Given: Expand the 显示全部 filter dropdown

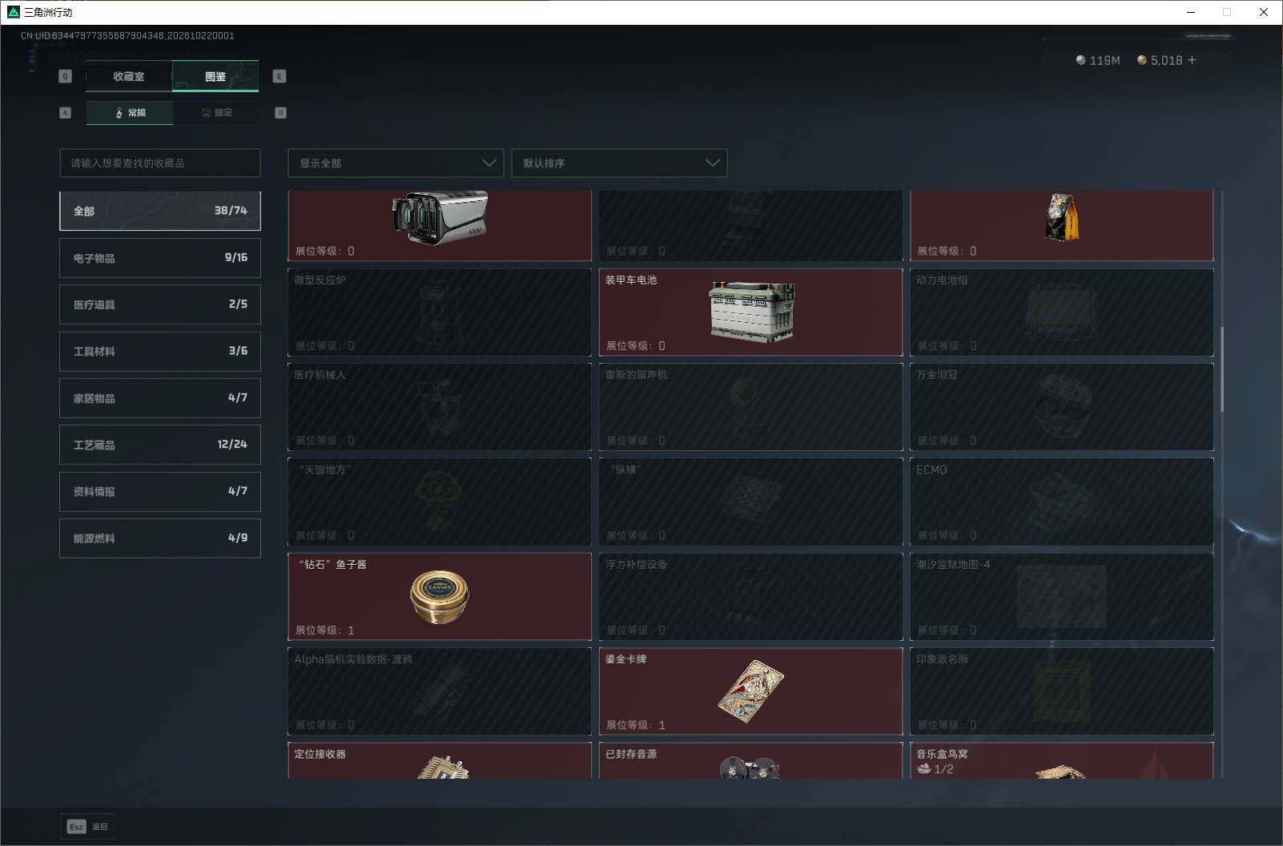Looking at the screenshot, I should pos(396,163).
